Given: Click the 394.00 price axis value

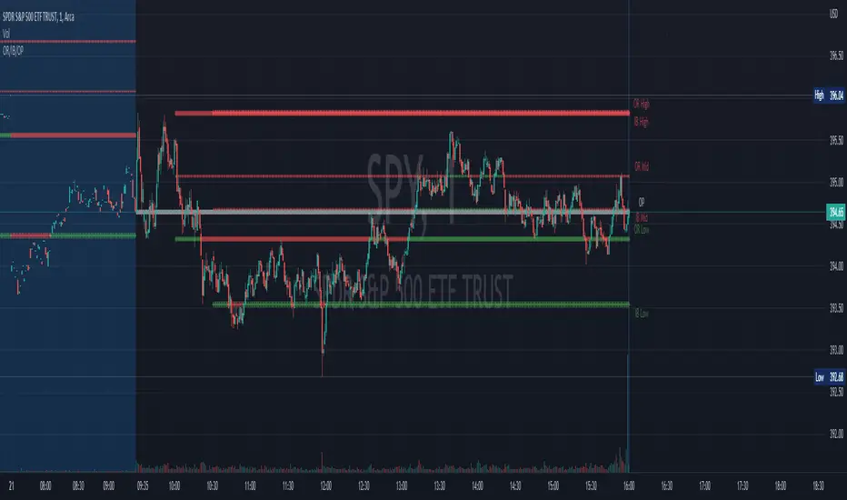Looking at the screenshot, I should point(836,266).
